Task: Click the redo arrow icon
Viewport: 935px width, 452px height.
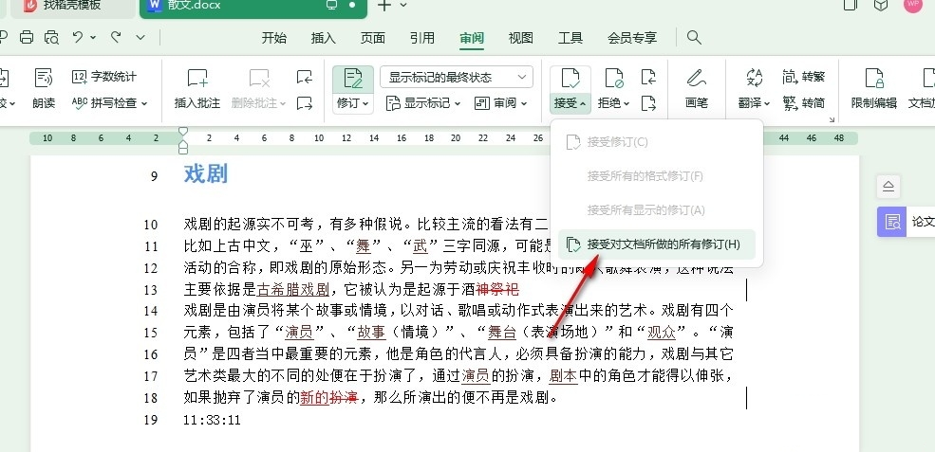Action: (116, 37)
